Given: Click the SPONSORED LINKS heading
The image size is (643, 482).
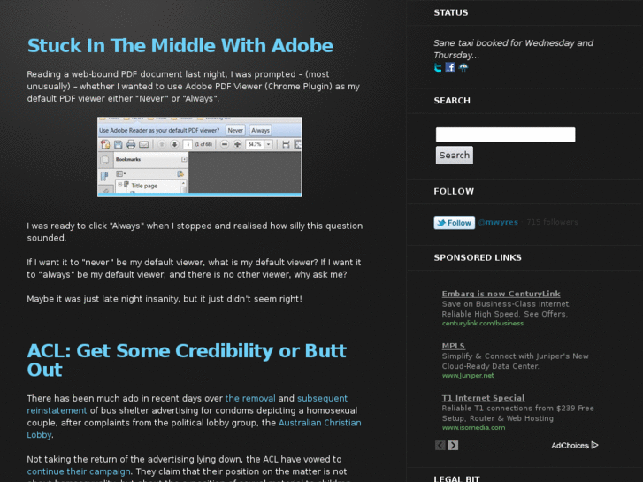Looking at the screenshot, I should (x=478, y=257).
